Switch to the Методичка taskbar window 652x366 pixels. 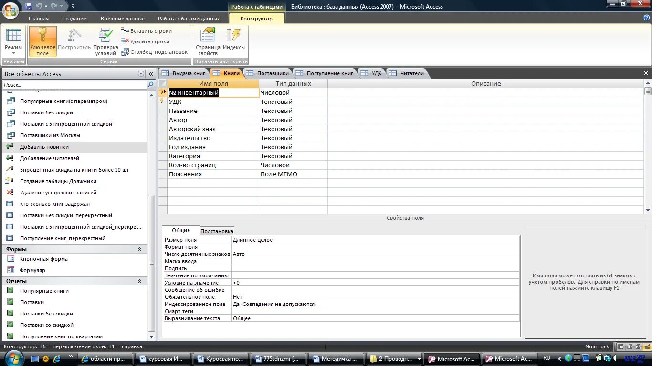(336, 359)
